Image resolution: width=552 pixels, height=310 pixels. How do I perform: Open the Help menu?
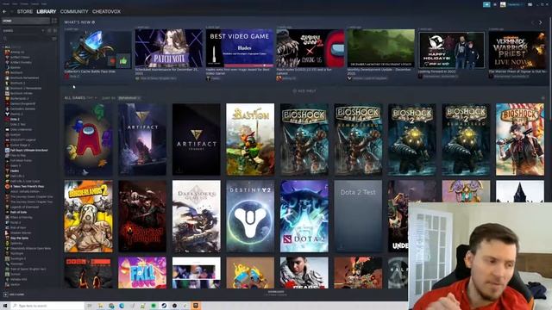point(44,3)
